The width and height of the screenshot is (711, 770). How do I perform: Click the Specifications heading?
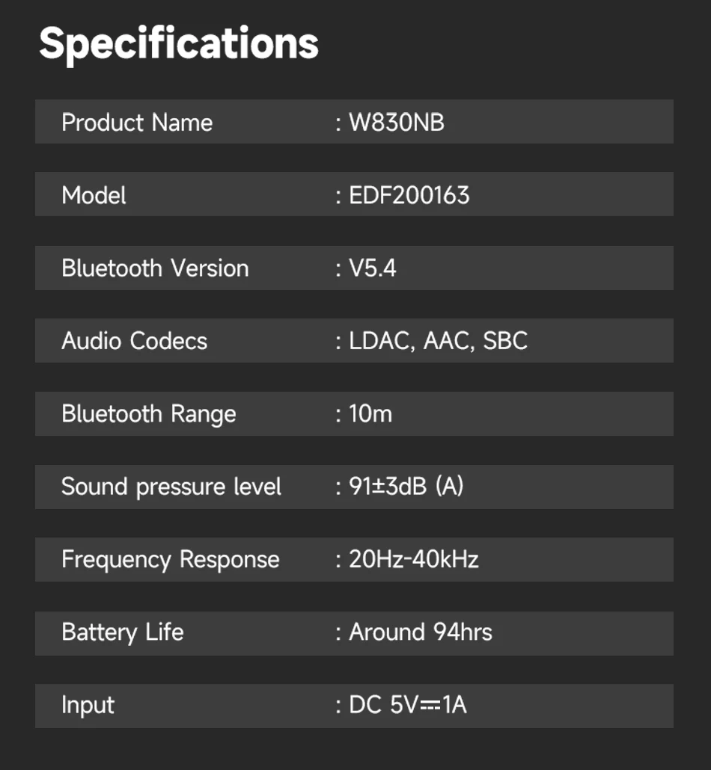tap(179, 44)
